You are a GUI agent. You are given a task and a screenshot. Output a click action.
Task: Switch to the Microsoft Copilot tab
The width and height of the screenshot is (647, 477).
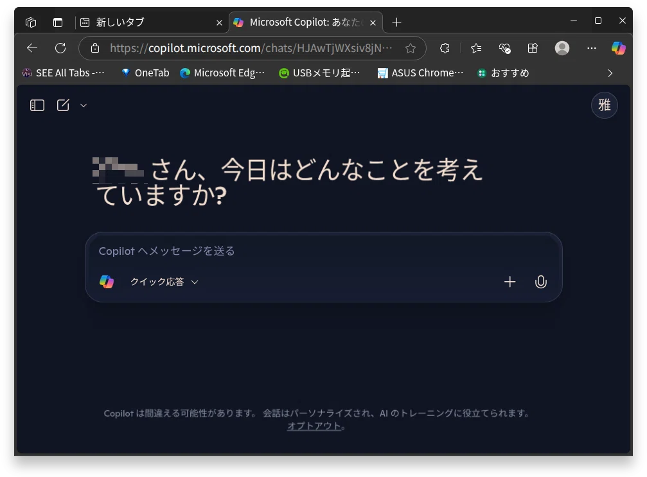pos(305,22)
